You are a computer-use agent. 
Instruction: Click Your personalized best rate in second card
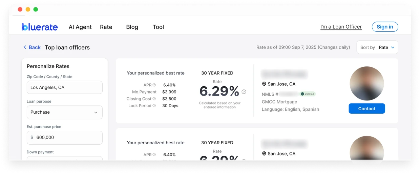click(156, 143)
